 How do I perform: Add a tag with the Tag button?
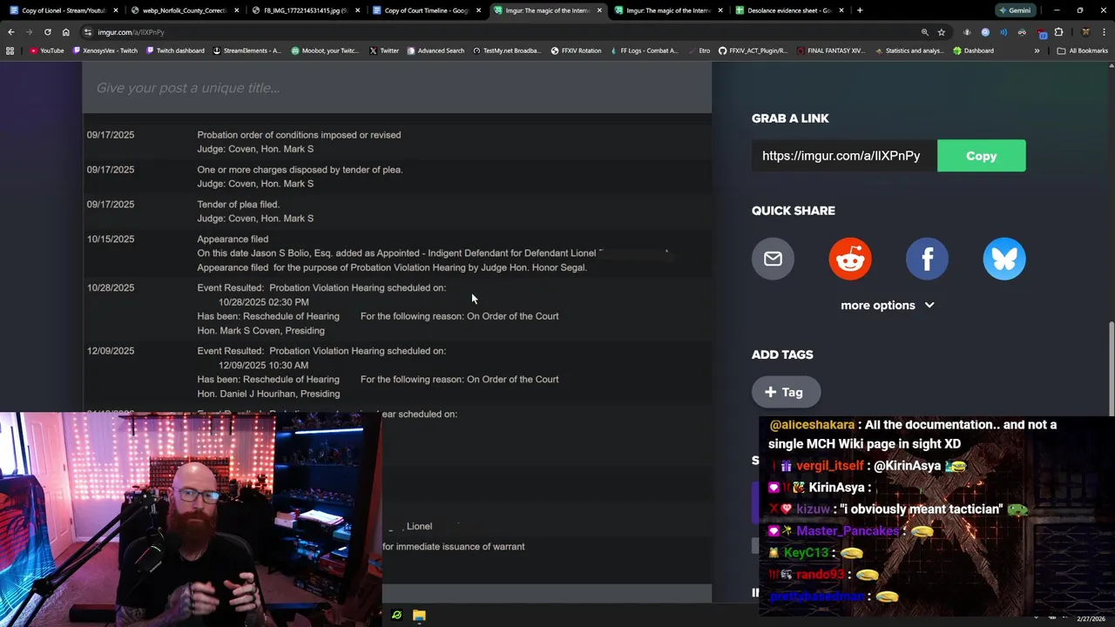pyautogui.click(x=786, y=392)
